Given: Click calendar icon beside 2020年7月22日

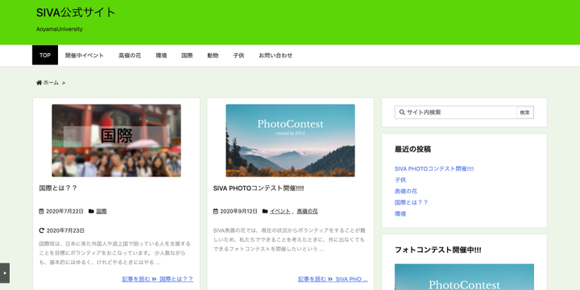Looking at the screenshot, I should (x=41, y=211).
